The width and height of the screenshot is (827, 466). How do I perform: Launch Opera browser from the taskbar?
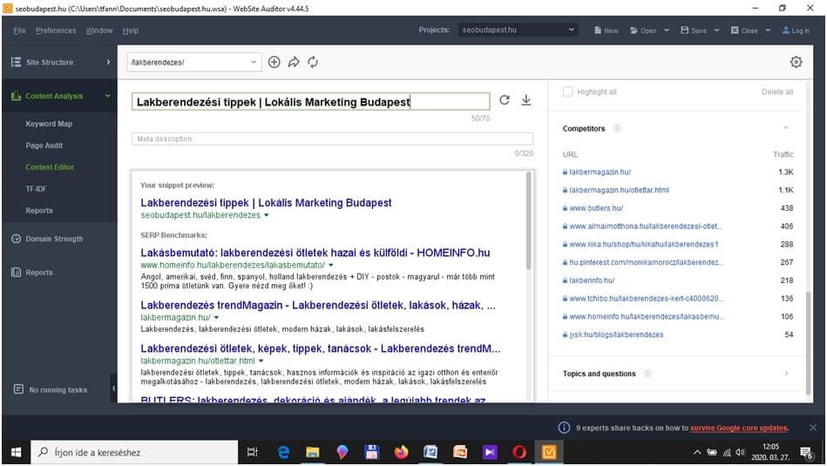(519, 452)
